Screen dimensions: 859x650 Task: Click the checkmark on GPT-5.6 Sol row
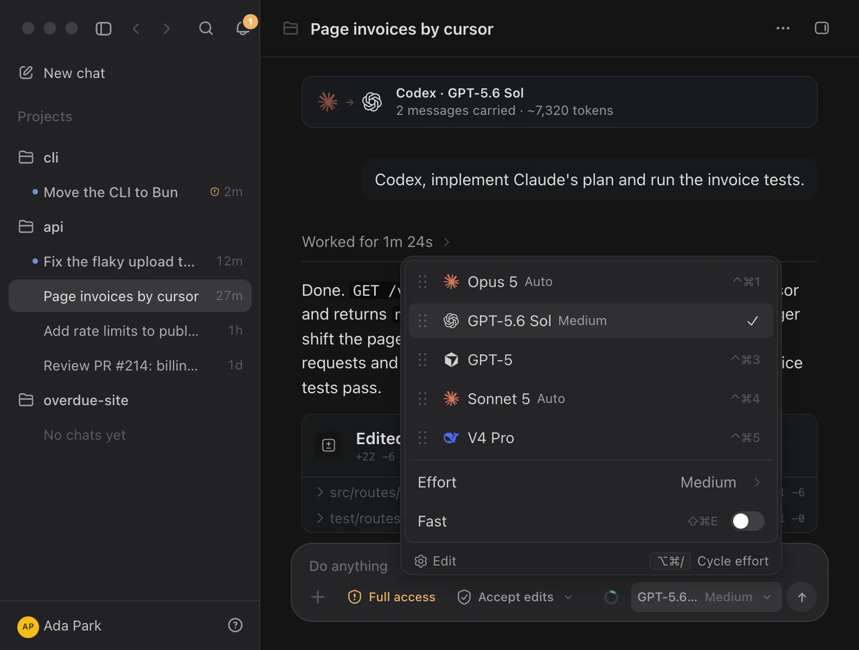[x=753, y=321]
